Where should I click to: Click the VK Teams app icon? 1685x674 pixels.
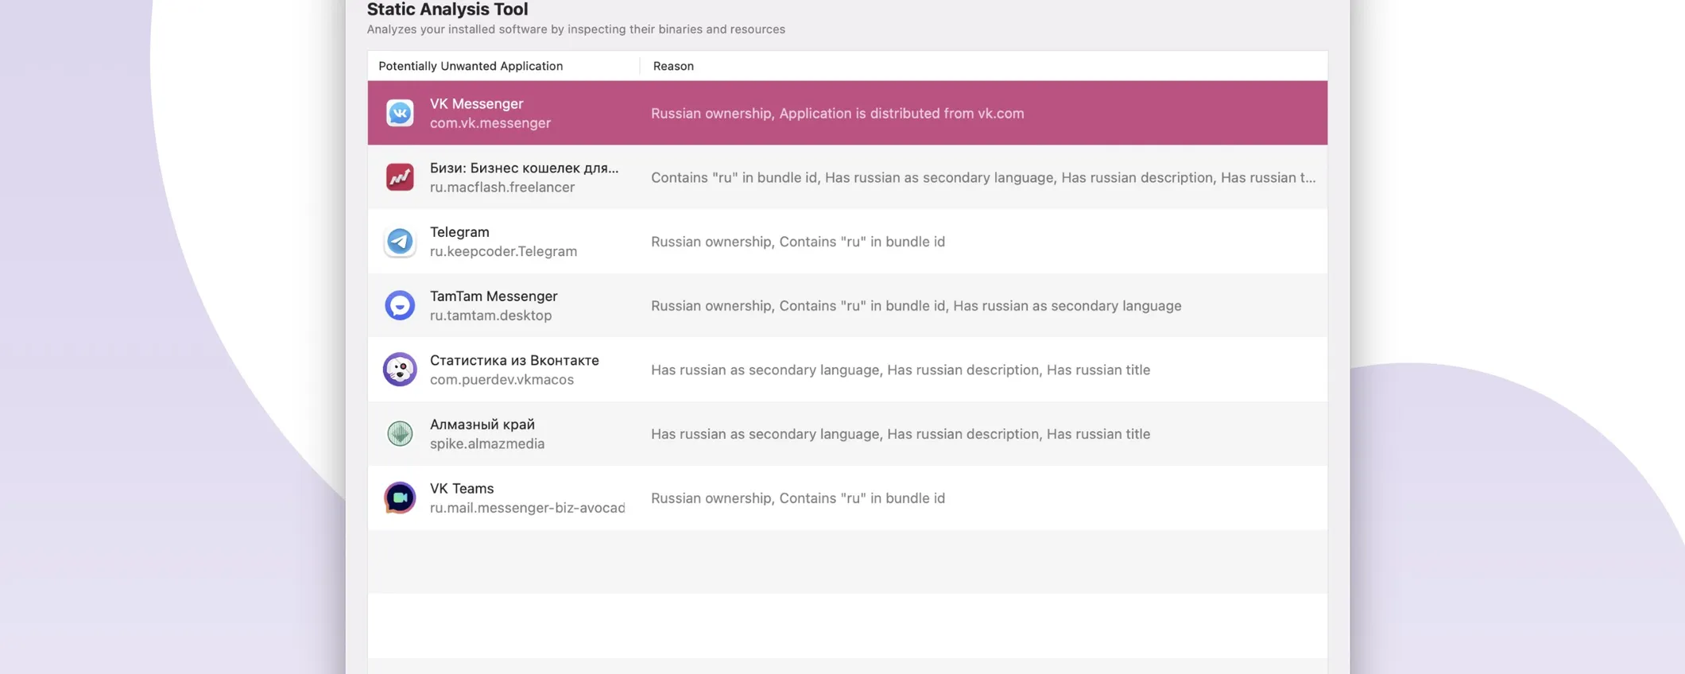400,498
